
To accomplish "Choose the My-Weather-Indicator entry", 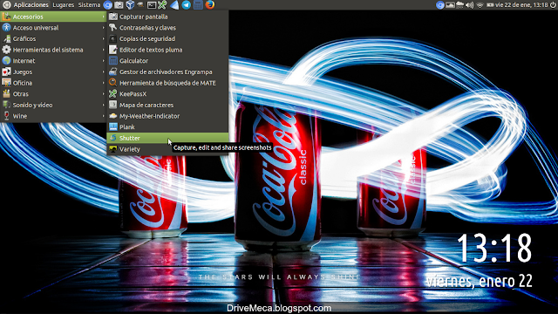I will 167,116.
